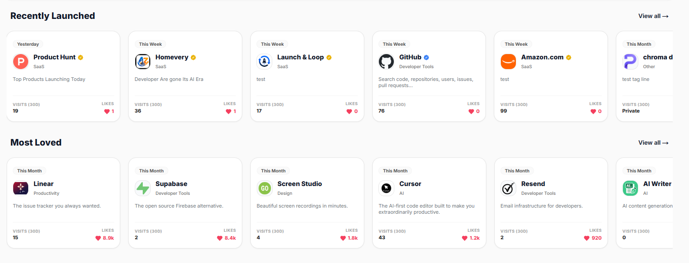Like GitHub via heart icon

click(x=471, y=111)
